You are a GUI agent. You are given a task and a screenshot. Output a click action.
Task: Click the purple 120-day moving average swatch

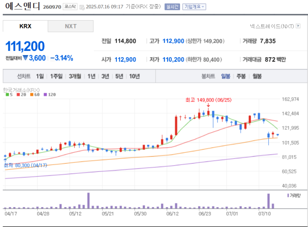click(45, 94)
